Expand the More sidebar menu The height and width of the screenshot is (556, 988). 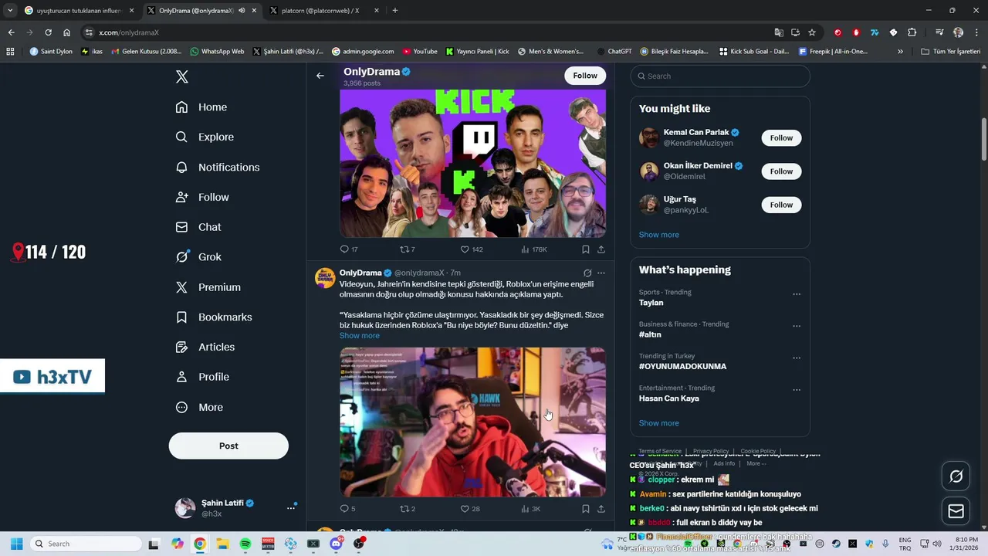click(x=199, y=407)
